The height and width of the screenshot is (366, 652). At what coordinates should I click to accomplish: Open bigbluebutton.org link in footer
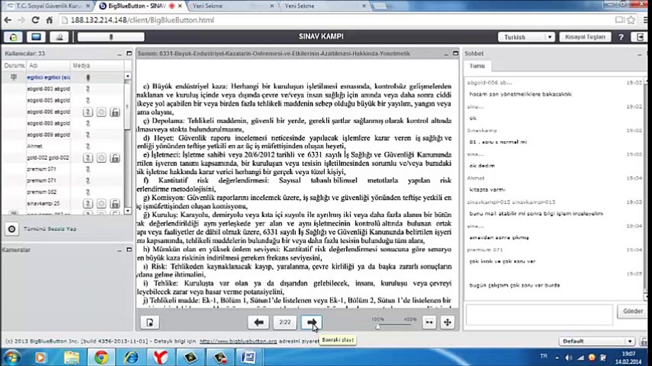point(238,342)
